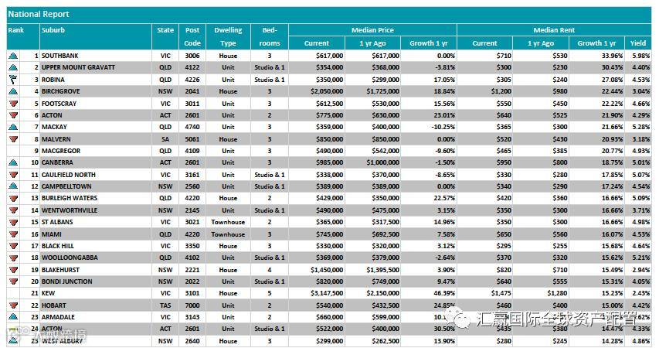
Task: Select the up arrow beside MACKAY
Action: [13, 127]
